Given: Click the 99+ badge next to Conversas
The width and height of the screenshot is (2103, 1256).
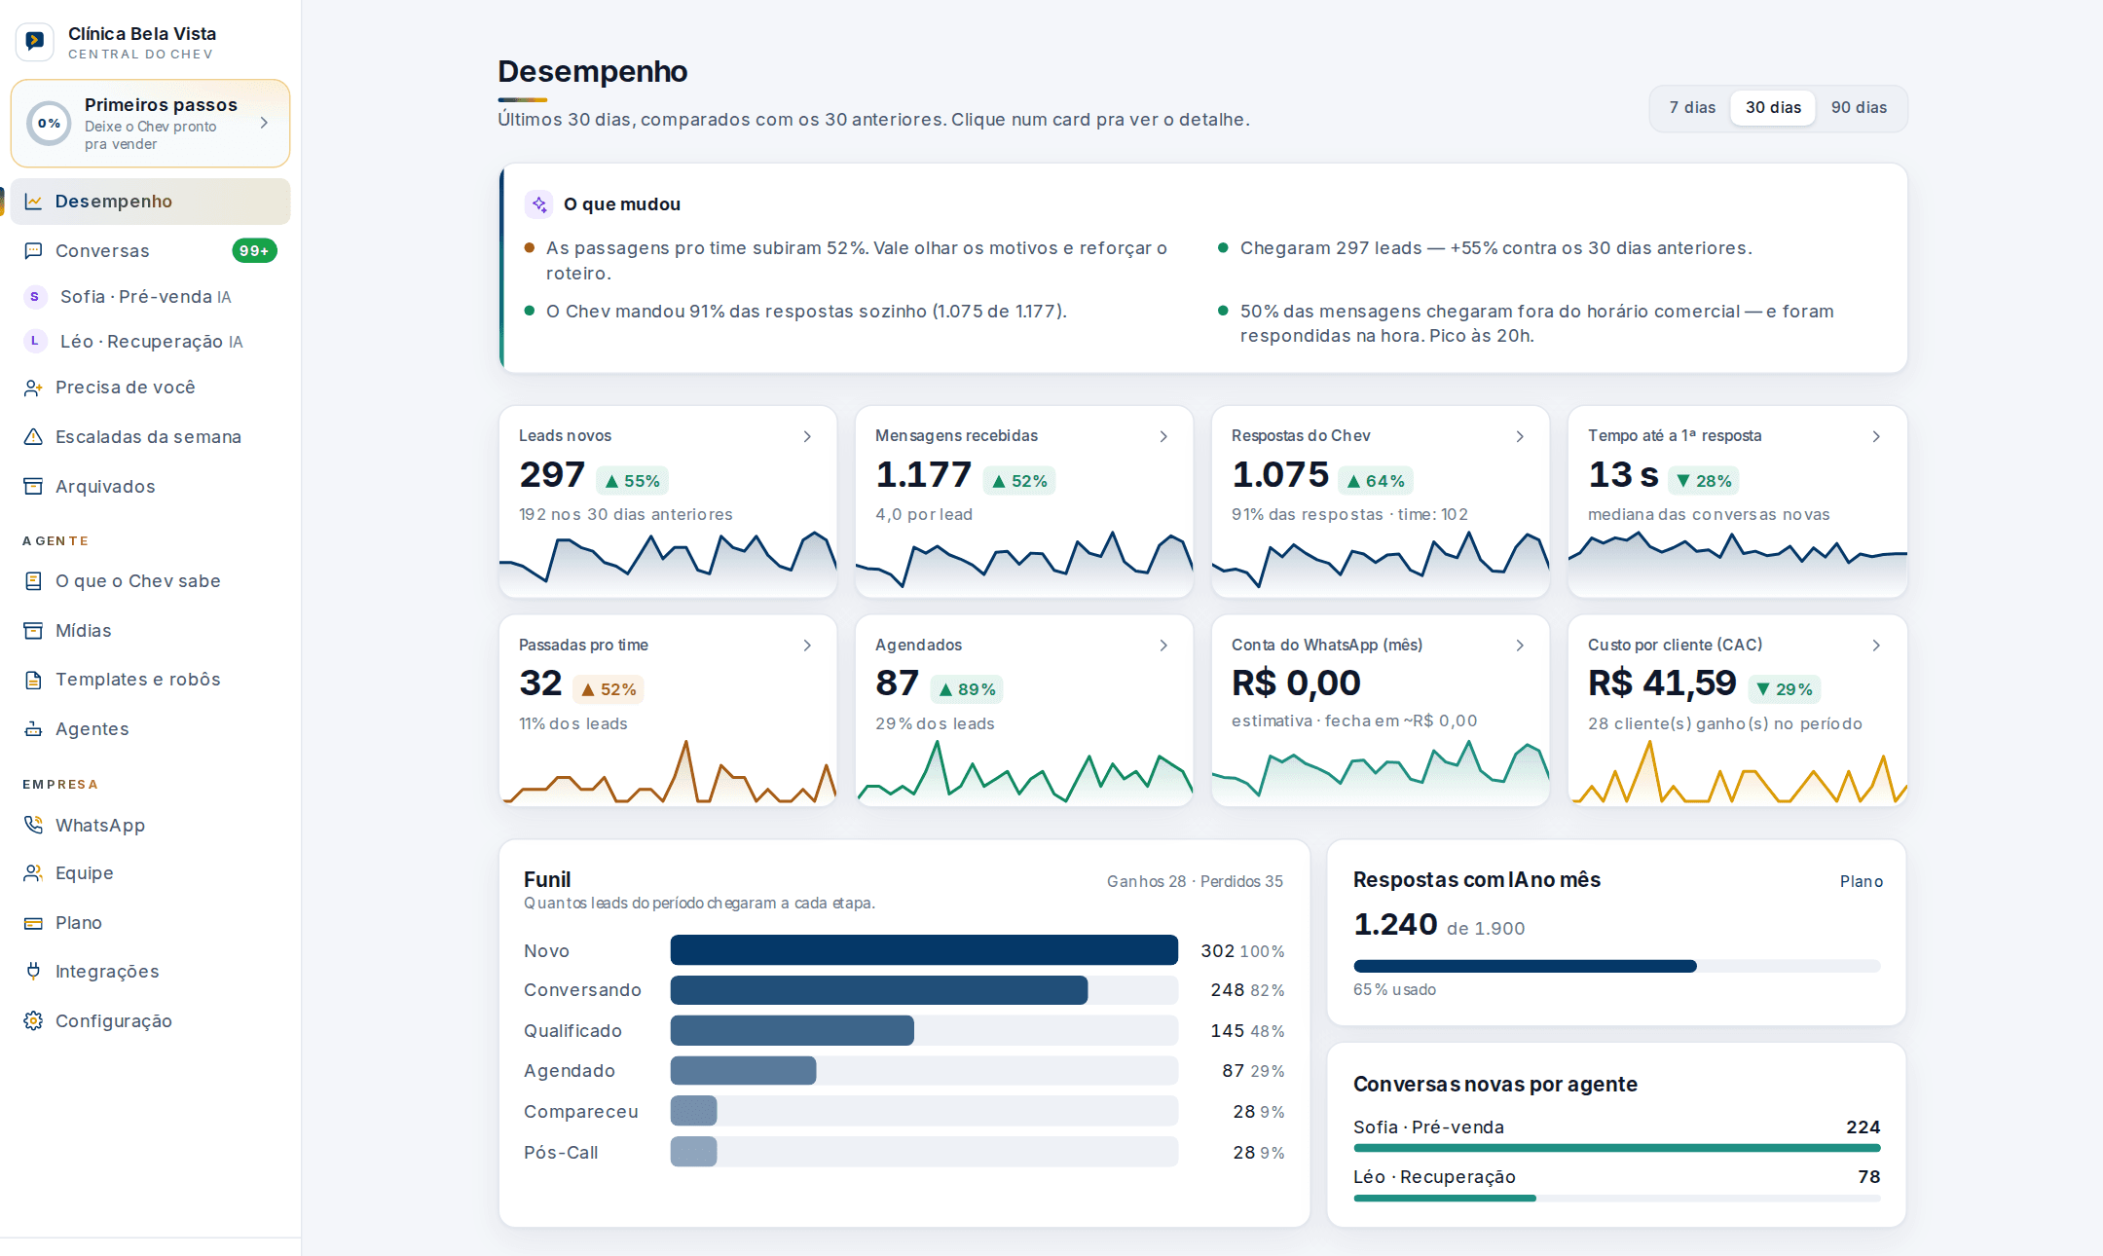Looking at the screenshot, I should (254, 251).
